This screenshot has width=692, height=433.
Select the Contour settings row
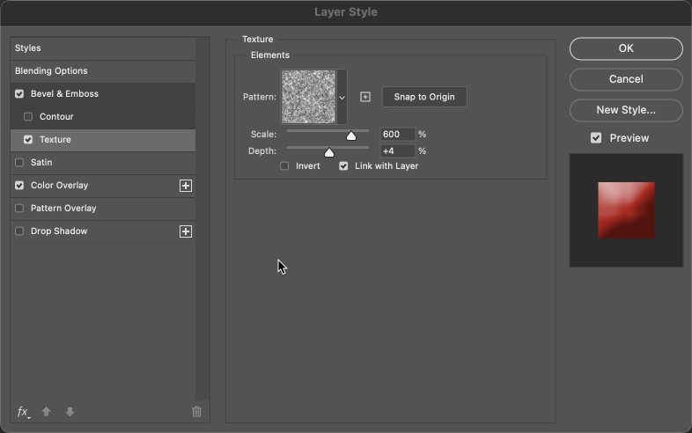coord(103,116)
